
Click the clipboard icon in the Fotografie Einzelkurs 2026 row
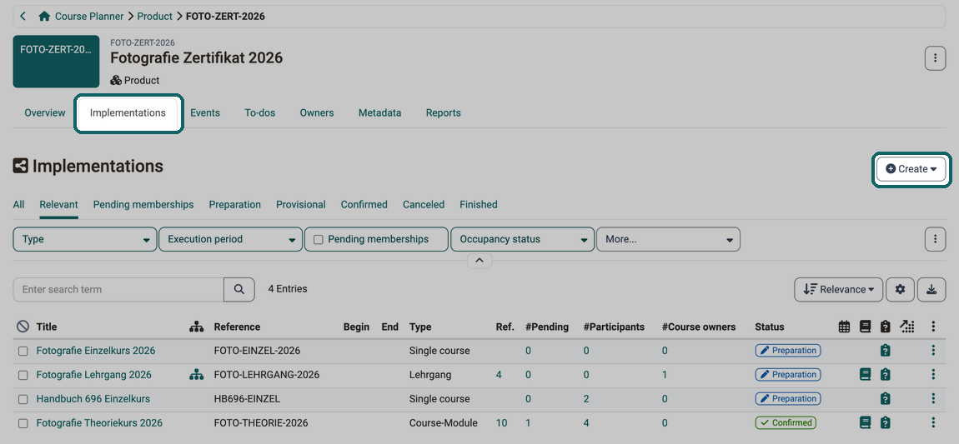885,351
